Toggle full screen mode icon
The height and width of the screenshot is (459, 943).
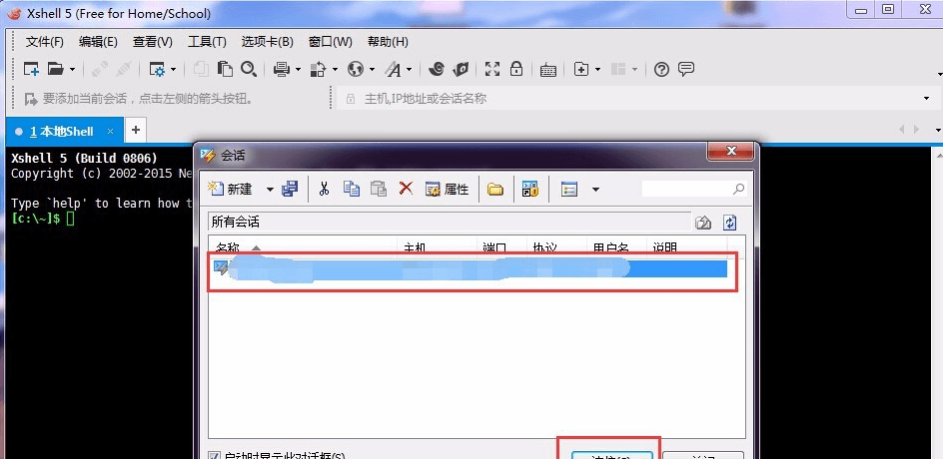coord(492,69)
